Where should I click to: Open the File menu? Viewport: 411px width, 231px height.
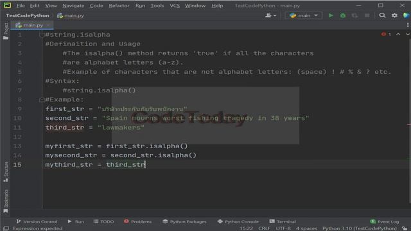(x=21, y=6)
